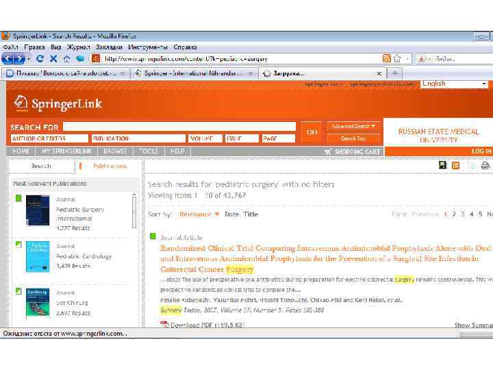Image resolution: width=493 pixels, height=370 pixels.
Task: Toggle green box beside Journal Article result
Action: coord(153,236)
